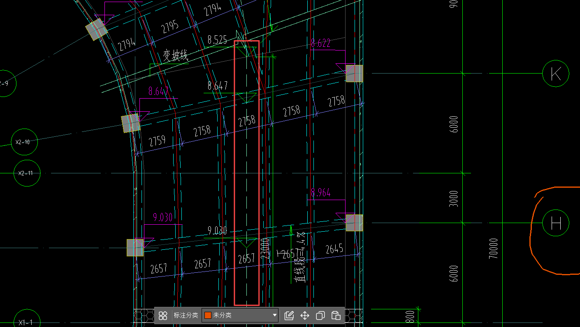This screenshot has width=580, height=327.
Task: Click the paste annotation icon
Action: click(x=336, y=315)
